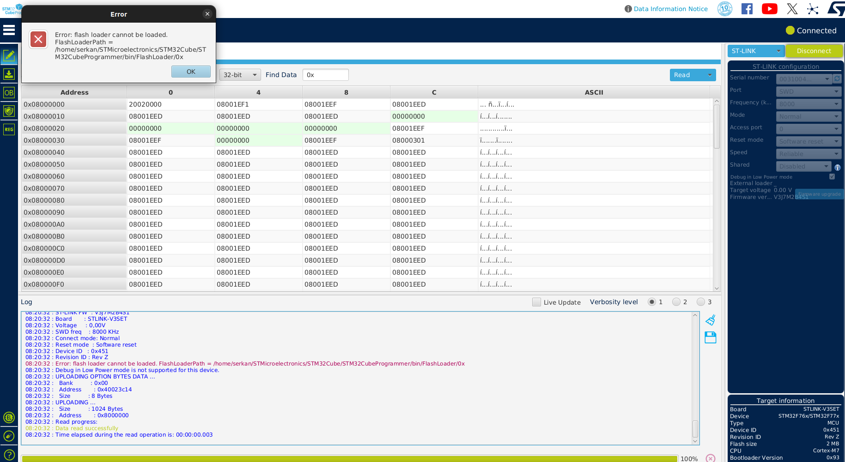The image size is (845, 462).
Task: Save the log with floppy disk icon
Action: [710, 337]
